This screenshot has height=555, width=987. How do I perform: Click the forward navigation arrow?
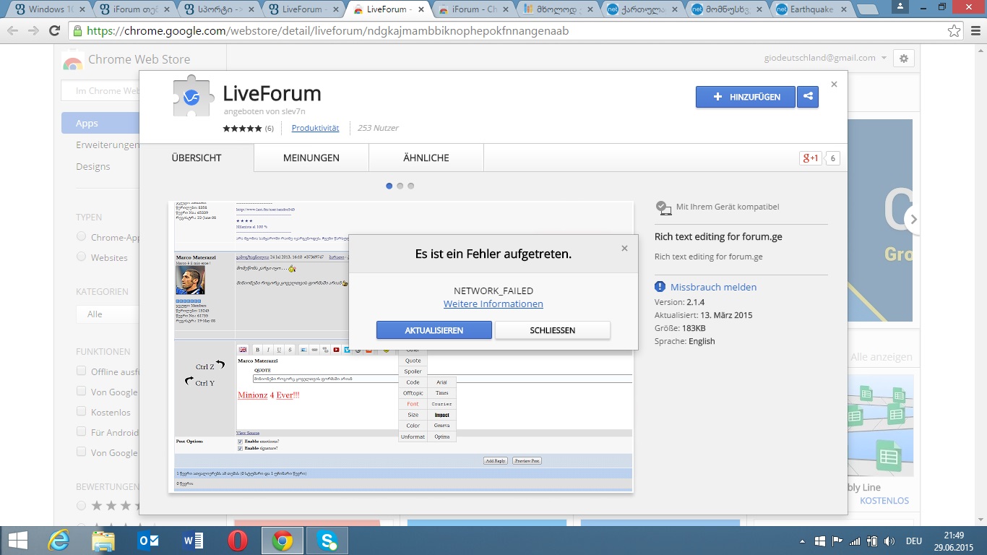[x=33, y=31]
